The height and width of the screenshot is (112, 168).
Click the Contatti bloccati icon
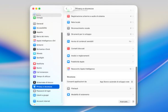[x=69, y=49]
